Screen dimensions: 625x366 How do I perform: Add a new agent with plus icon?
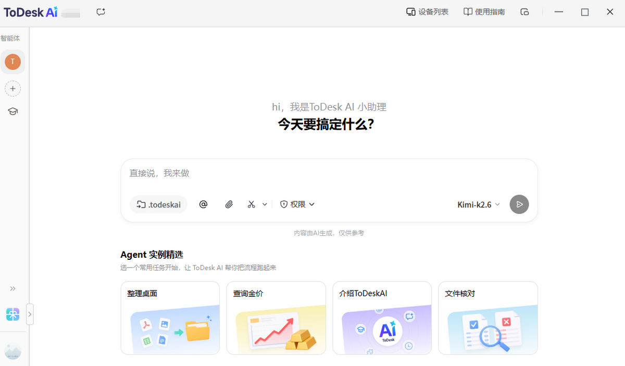coord(12,89)
